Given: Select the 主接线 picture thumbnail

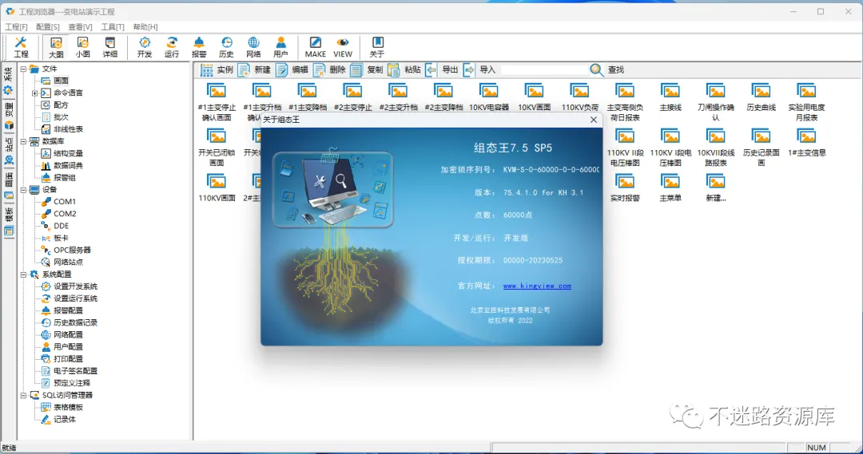Looking at the screenshot, I should coord(670,97).
